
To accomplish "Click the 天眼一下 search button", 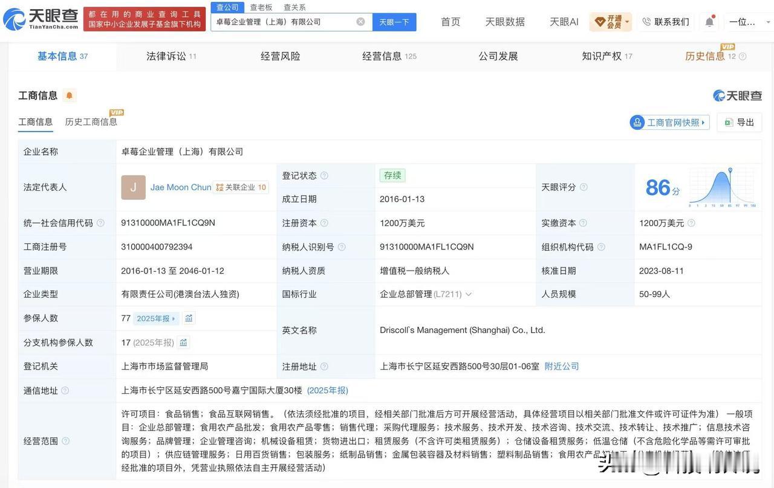I will point(394,22).
